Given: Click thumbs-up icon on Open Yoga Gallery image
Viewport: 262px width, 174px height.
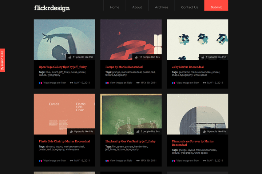Looking at the screenshot, I should [70, 57].
